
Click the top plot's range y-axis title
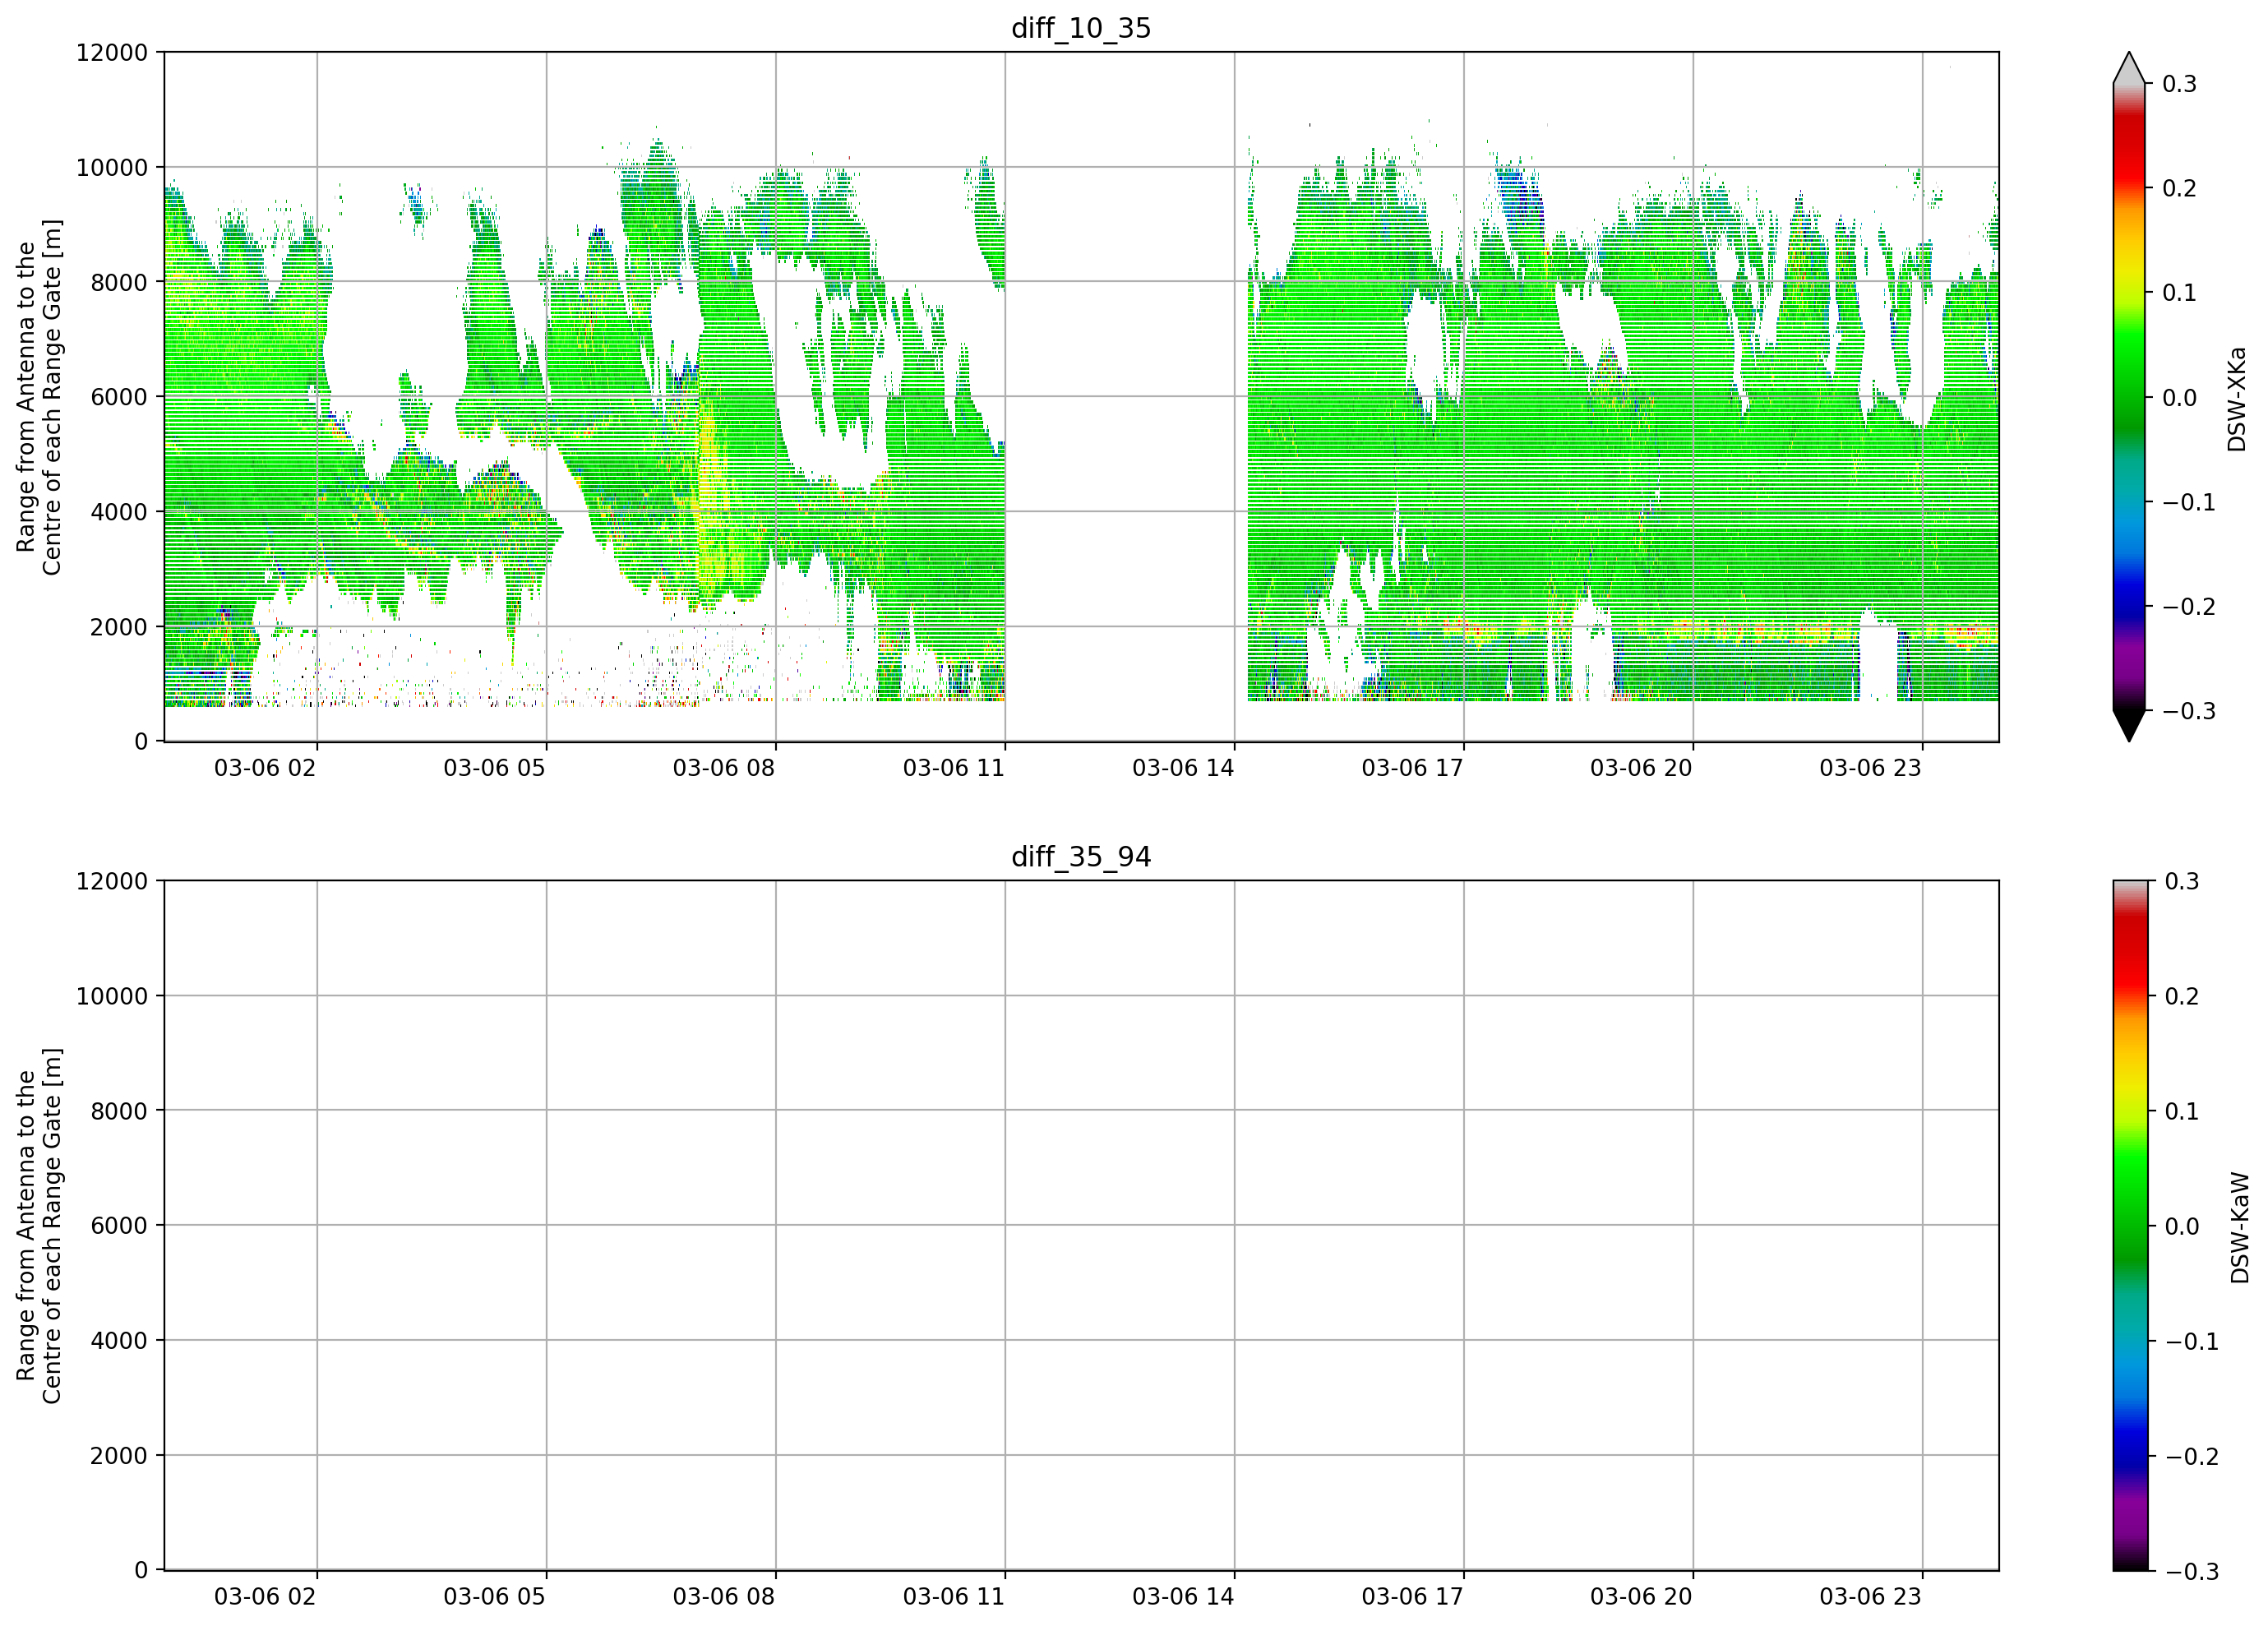(39, 397)
